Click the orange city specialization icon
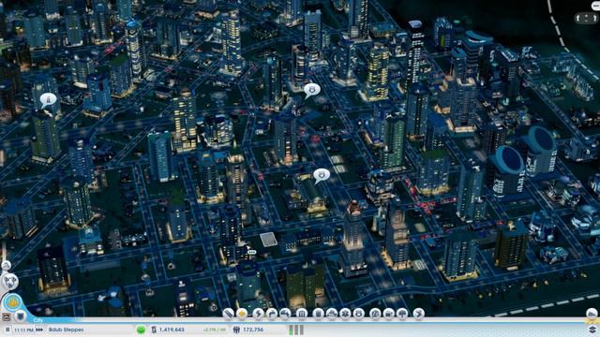 coord(12,302)
